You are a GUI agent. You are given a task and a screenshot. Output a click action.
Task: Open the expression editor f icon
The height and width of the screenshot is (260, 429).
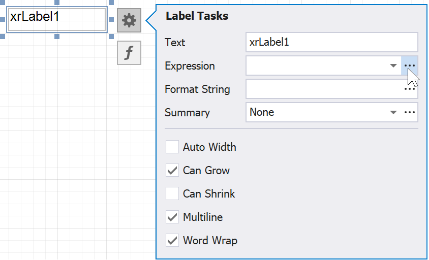(x=129, y=53)
